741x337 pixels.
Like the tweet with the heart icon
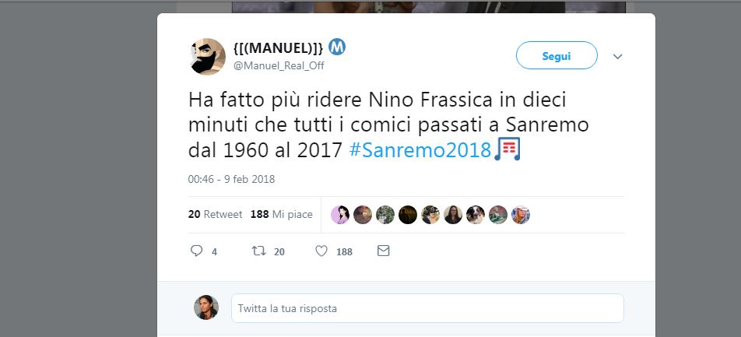tap(321, 251)
